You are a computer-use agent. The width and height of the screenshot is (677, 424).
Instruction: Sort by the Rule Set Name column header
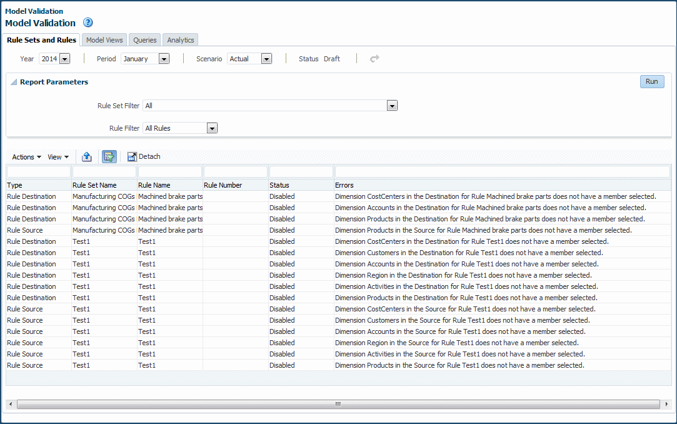94,185
